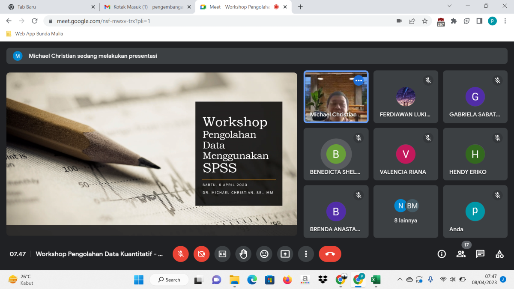Viewport: 514px width, 289px height.
Task: Open the 'Web App Bunda Mulia' bookmark
Action: coord(35,34)
